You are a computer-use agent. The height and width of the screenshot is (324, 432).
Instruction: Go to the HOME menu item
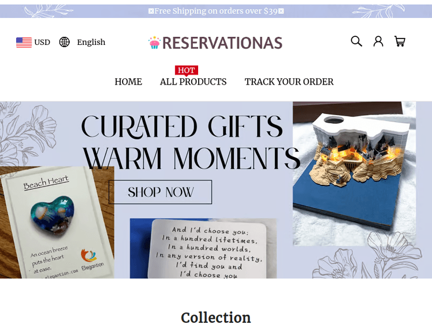(128, 82)
